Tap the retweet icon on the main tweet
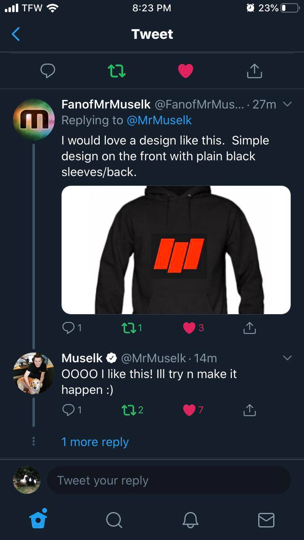The image size is (304, 540). [116, 70]
